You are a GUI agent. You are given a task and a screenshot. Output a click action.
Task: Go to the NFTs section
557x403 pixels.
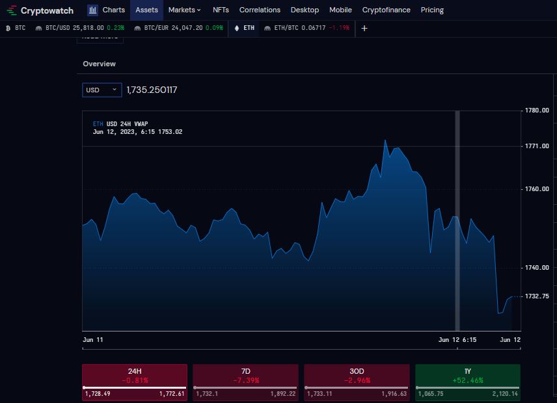point(221,10)
